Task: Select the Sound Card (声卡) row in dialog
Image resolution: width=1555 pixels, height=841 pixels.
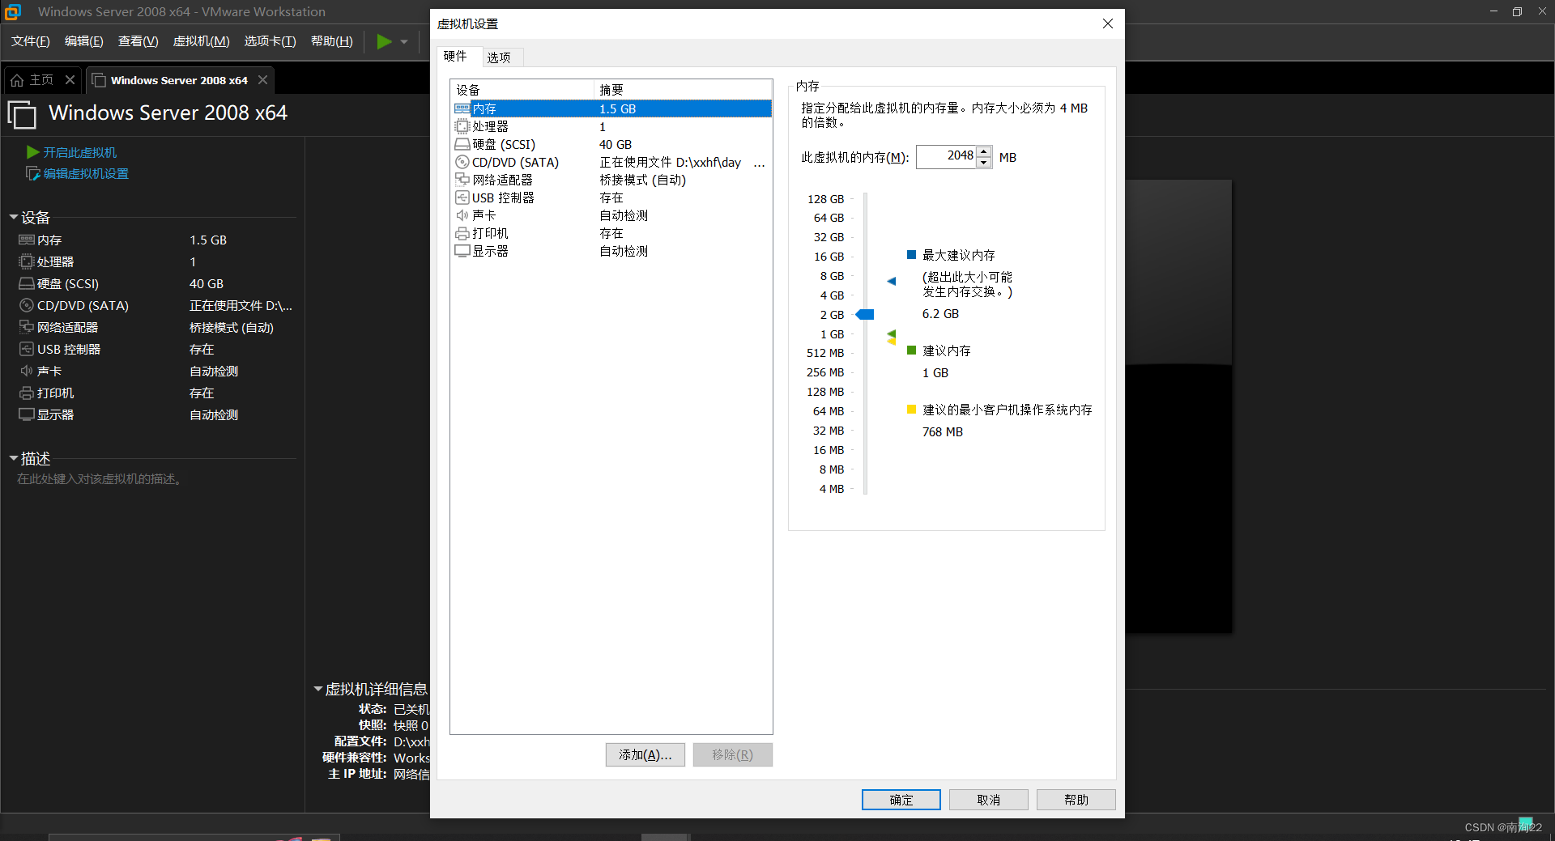Action: pos(611,215)
